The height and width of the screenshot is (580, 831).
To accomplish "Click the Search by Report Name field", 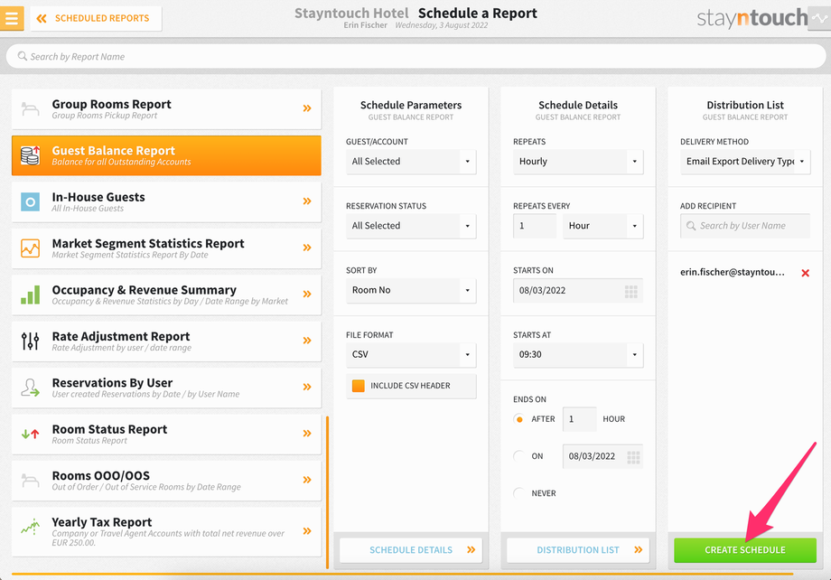I will (416, 56).
